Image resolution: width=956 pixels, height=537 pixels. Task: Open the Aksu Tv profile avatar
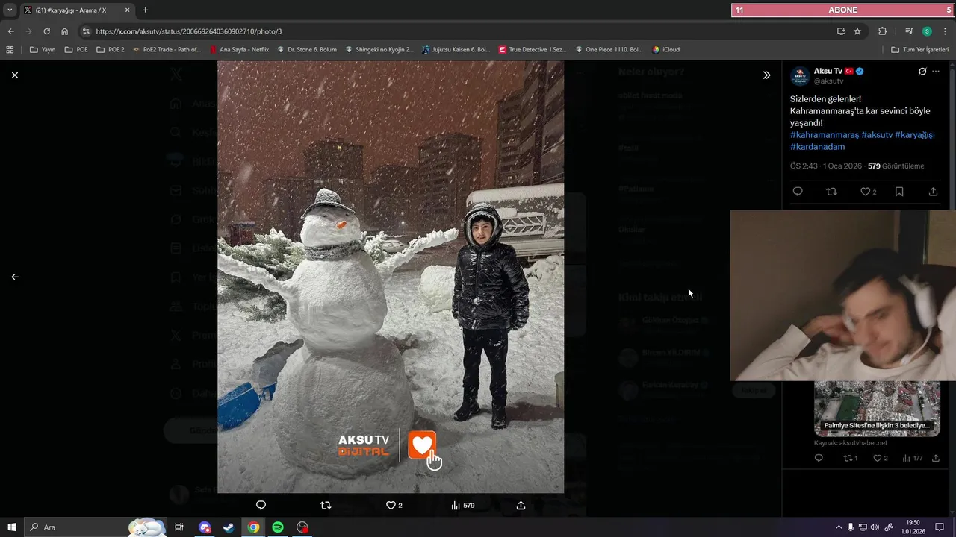coord(800,75)
